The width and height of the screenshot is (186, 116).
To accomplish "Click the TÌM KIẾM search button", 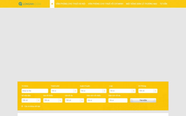I will click(143, 100).
